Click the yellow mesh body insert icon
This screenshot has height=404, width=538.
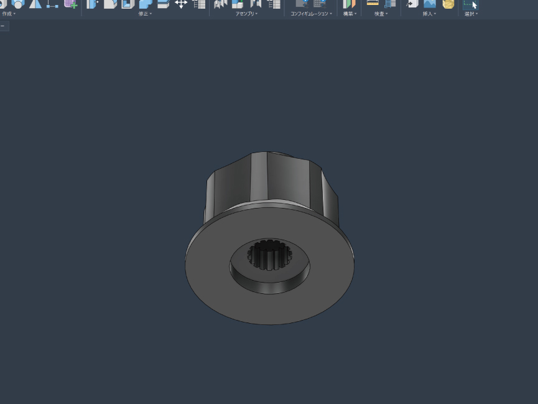448,4
